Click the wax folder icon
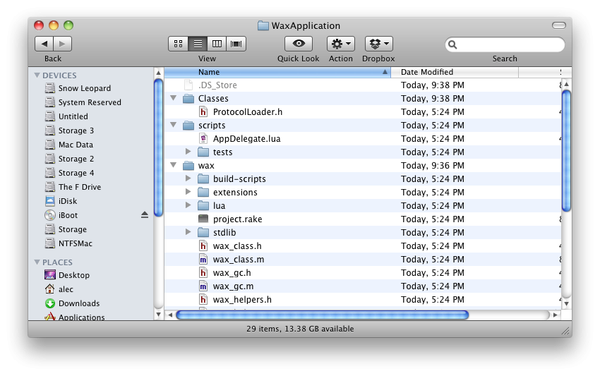Viewport: 600px width, 376px height. (188, 166)
